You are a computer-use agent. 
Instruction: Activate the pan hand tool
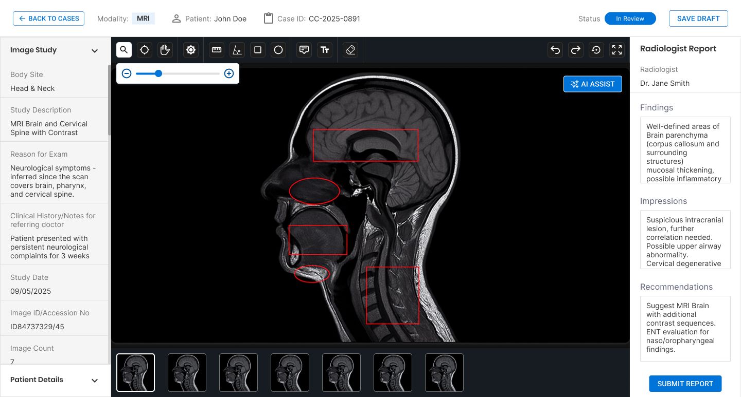(165, 50)
